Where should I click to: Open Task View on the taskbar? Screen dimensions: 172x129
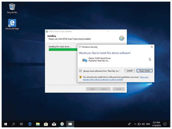click(x=21, y=124)
